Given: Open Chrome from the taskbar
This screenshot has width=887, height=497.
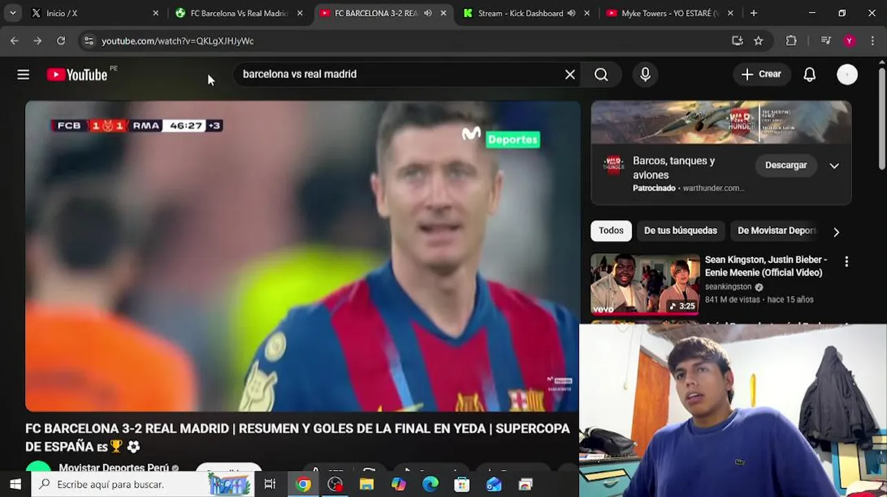Looking at the screenshot, I should [x=303, y=485].
